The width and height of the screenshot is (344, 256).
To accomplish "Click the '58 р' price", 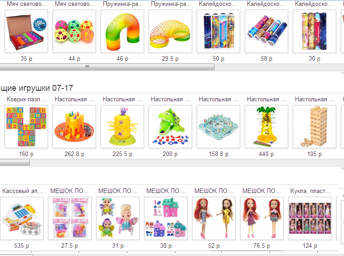I will 267,59.
